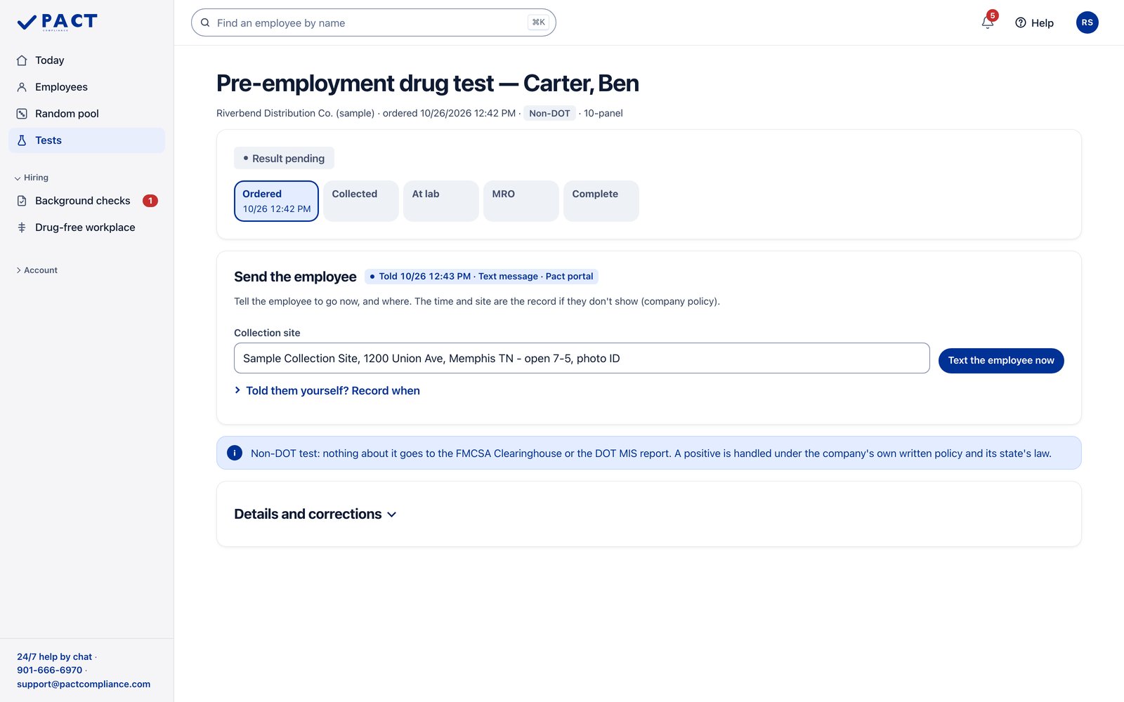
Task: Open Help link in header
Action: (1034, 22)
